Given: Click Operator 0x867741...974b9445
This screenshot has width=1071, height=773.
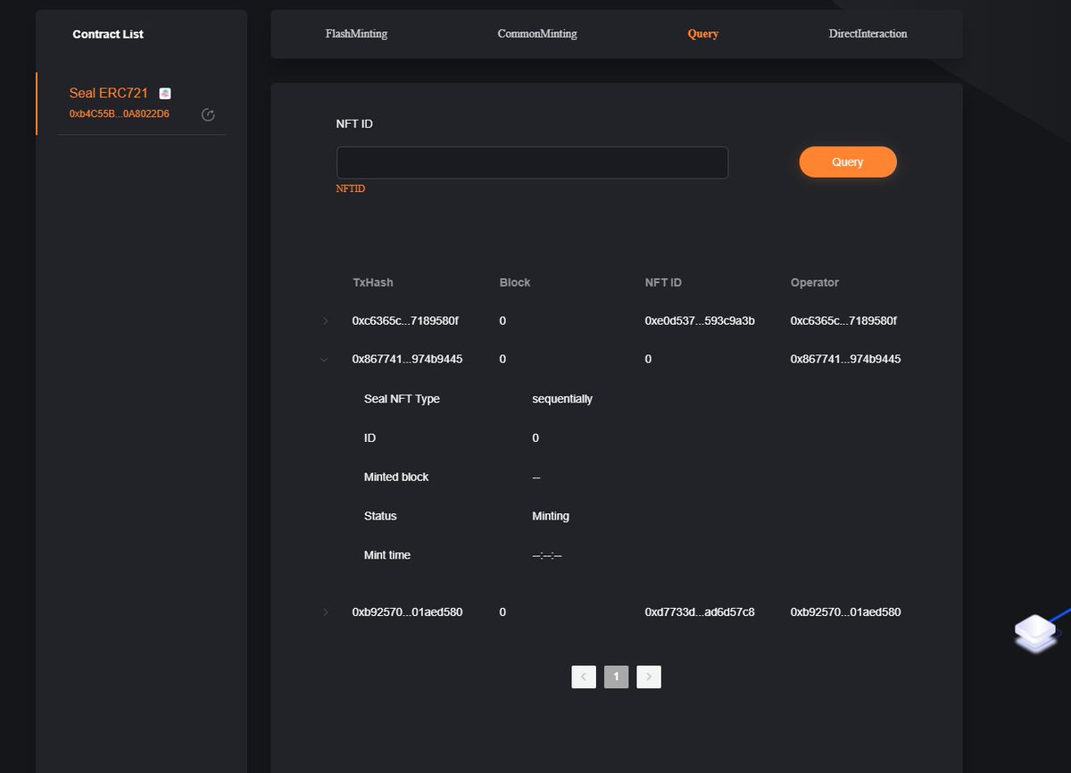Looking at the screenshot, I should (846, 359).
